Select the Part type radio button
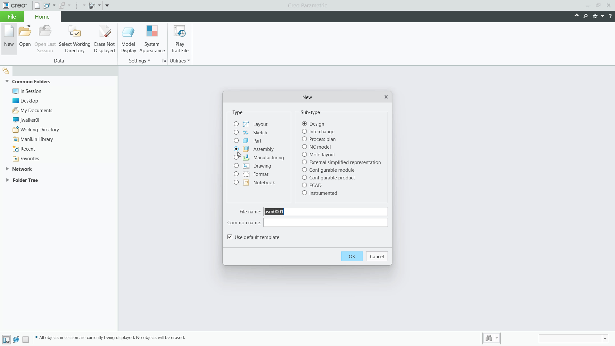The width and height of the screenshot is (615, 346). coord(236,141)
